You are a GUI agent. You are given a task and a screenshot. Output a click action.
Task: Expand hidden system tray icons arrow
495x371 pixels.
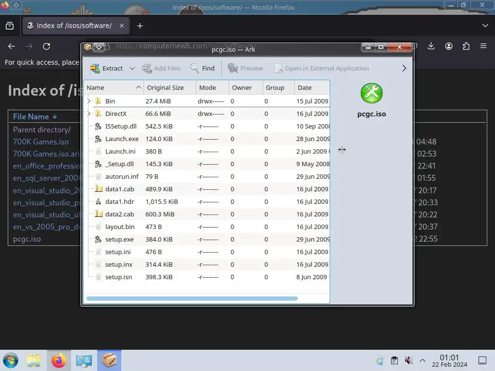tap(422, 360)
